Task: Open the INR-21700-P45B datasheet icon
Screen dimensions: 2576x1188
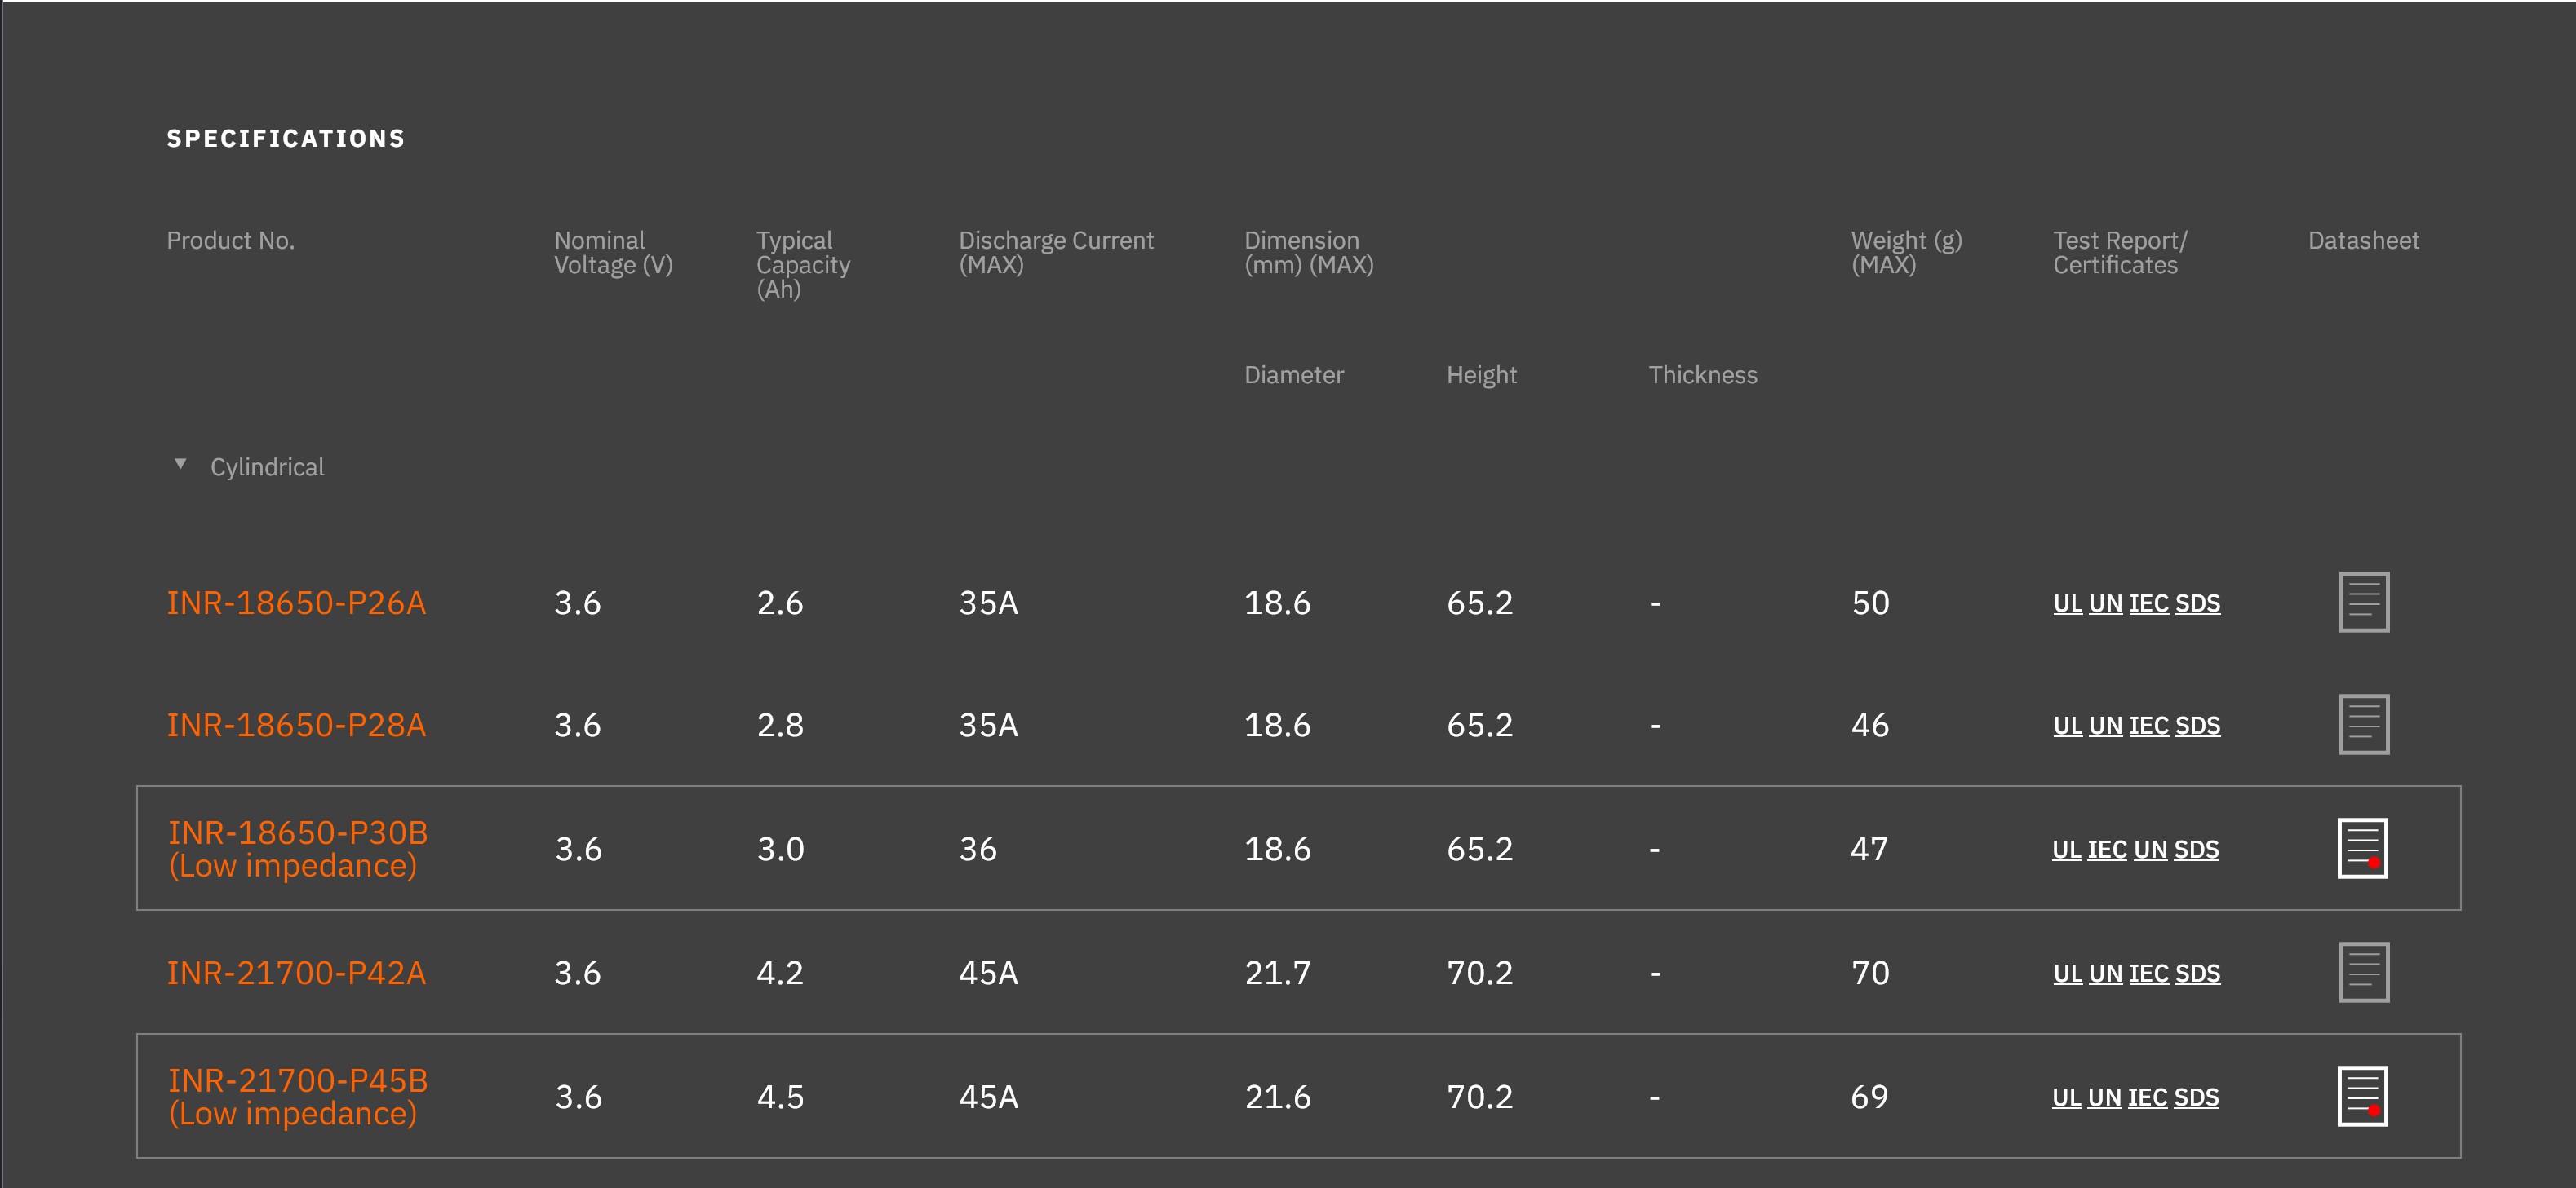Action: pos(2362,1096)
